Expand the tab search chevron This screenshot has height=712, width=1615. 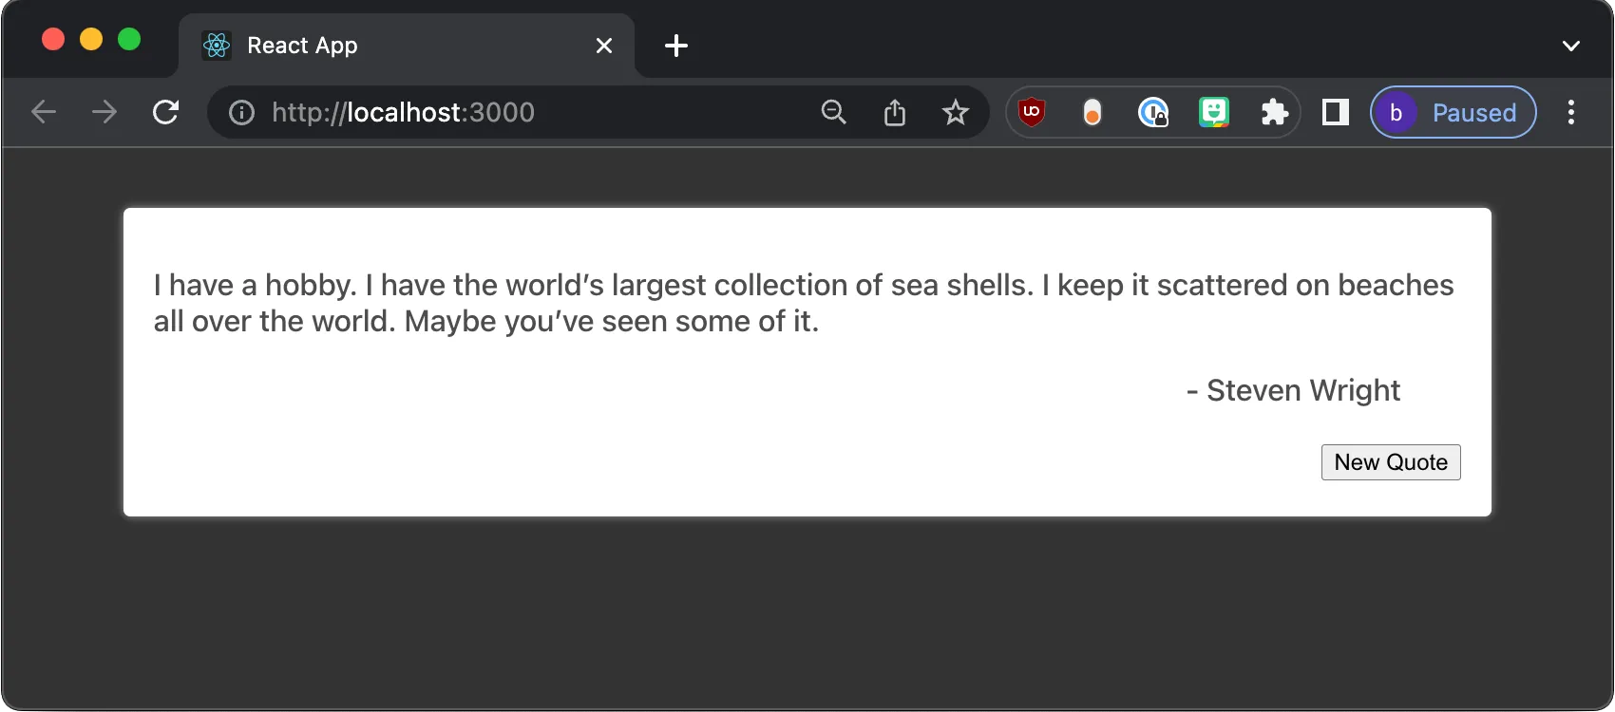1571,46
